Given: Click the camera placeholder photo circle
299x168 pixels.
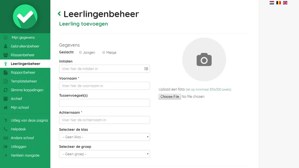Looking at the screenshot, I should point(204,59).
